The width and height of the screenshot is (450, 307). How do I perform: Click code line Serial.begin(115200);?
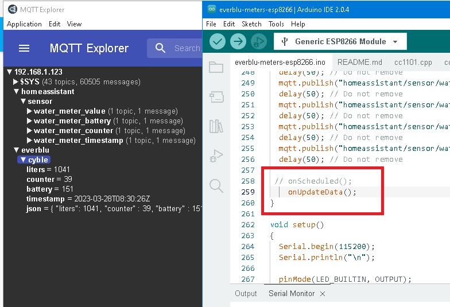[327, 247]
